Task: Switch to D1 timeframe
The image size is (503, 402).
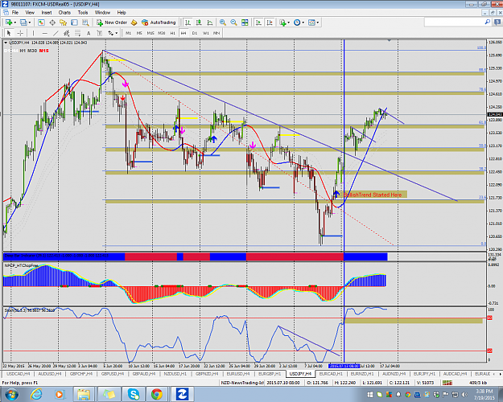Action: [x=195, y=33]
